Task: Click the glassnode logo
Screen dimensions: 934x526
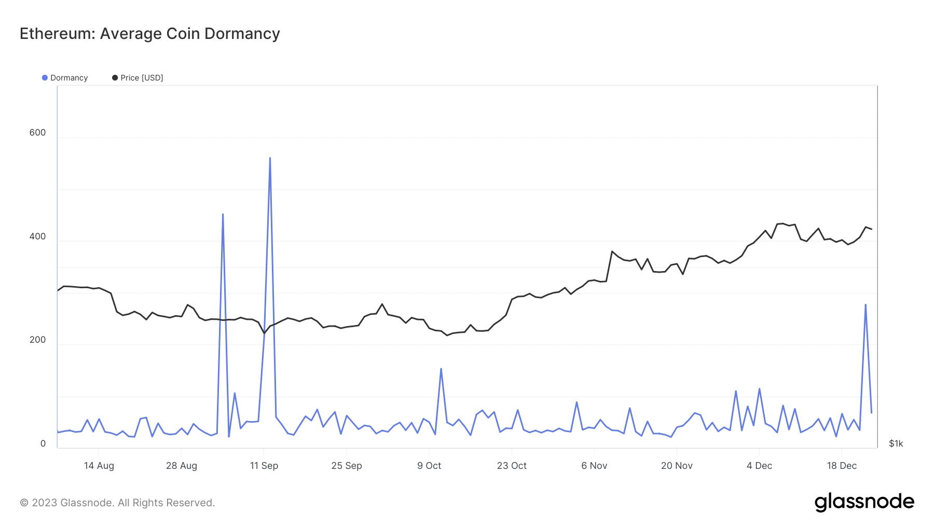Action: point(864,502)
